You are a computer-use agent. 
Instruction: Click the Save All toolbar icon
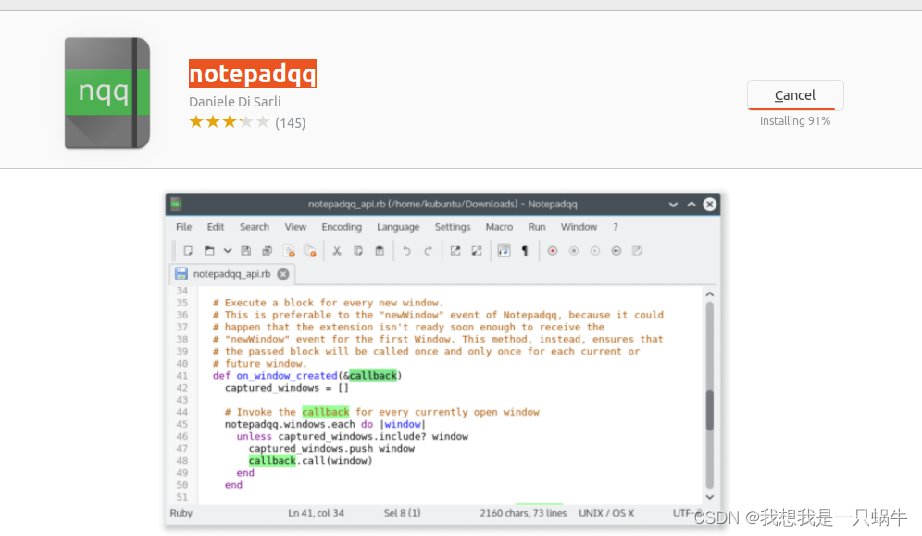[x=267, y=251]
